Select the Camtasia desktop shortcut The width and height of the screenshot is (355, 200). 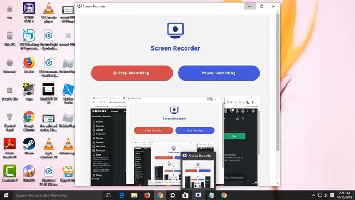pos(10,173)
